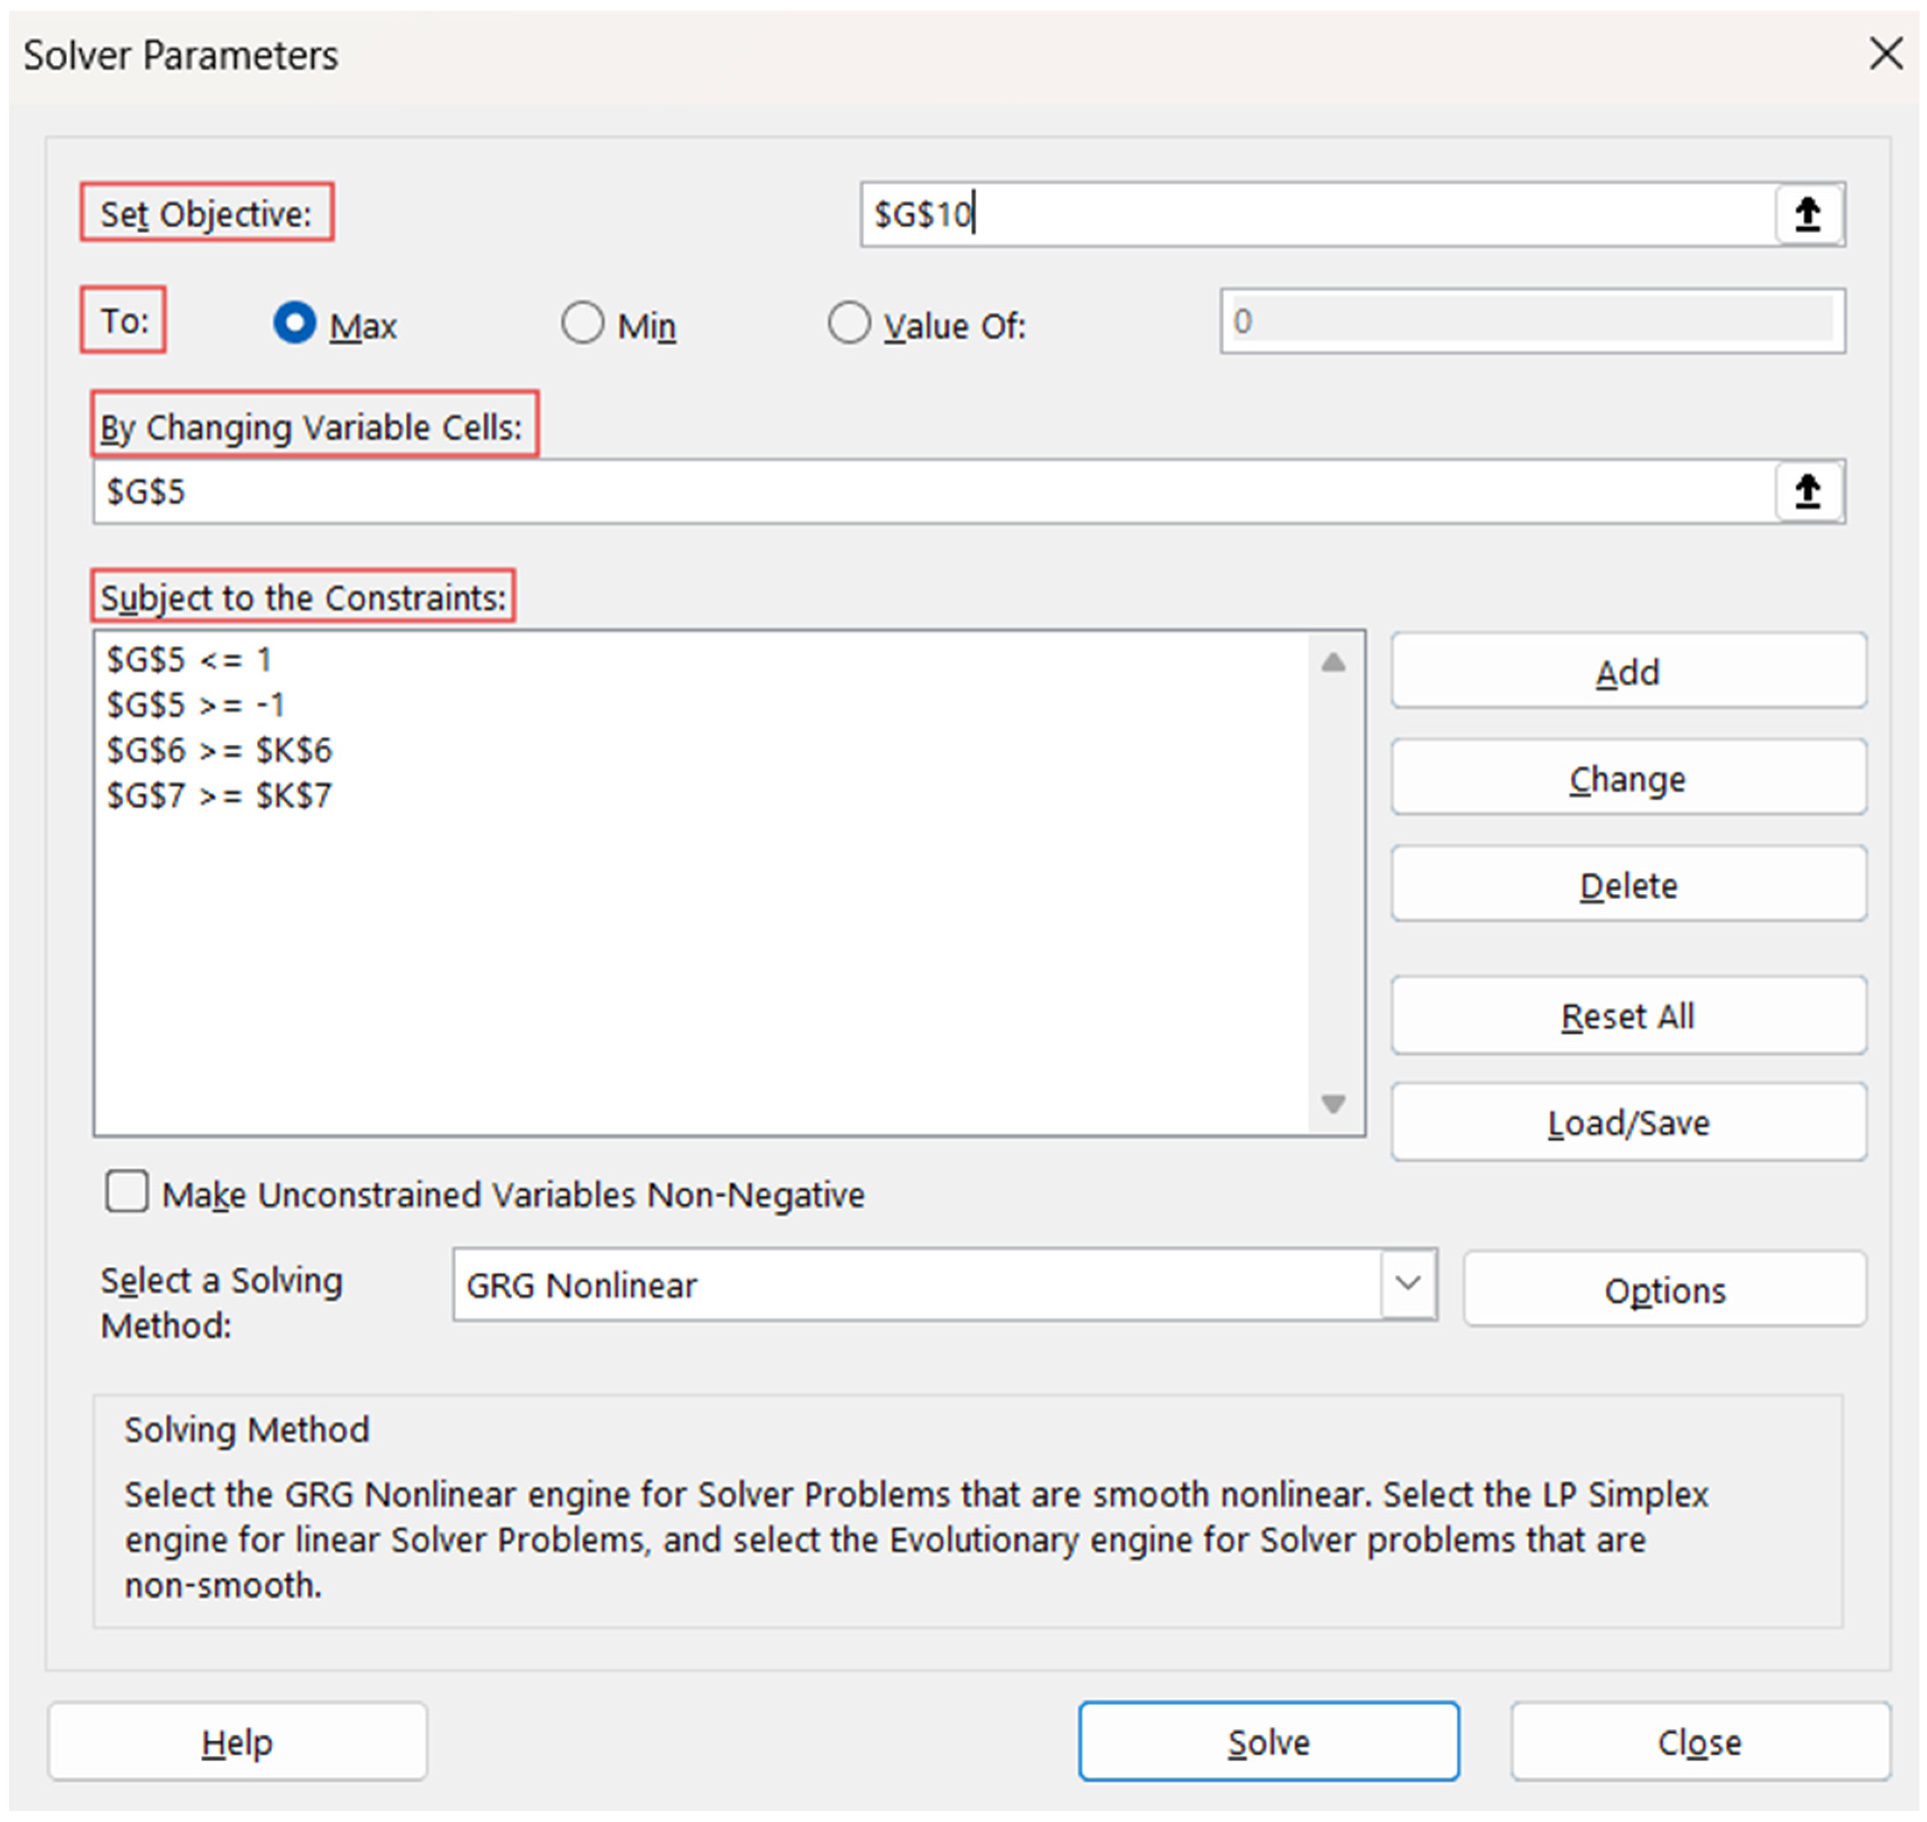Select the $G$5 <= 1 constraint

pos(189,661)
